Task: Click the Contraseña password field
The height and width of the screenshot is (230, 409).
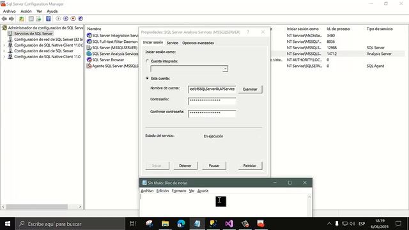Action: [x=212, y=101]
